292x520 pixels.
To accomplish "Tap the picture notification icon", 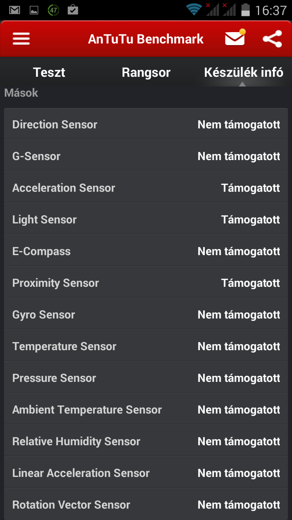I will click(x=34, y=10).
